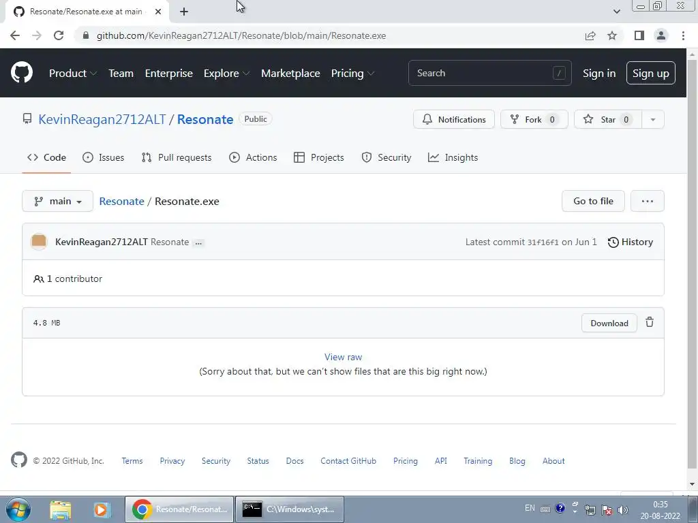Viewport: 698px width, 523px height.
Task: Click Resonate breadcrumb link
Action: point(121,201)
